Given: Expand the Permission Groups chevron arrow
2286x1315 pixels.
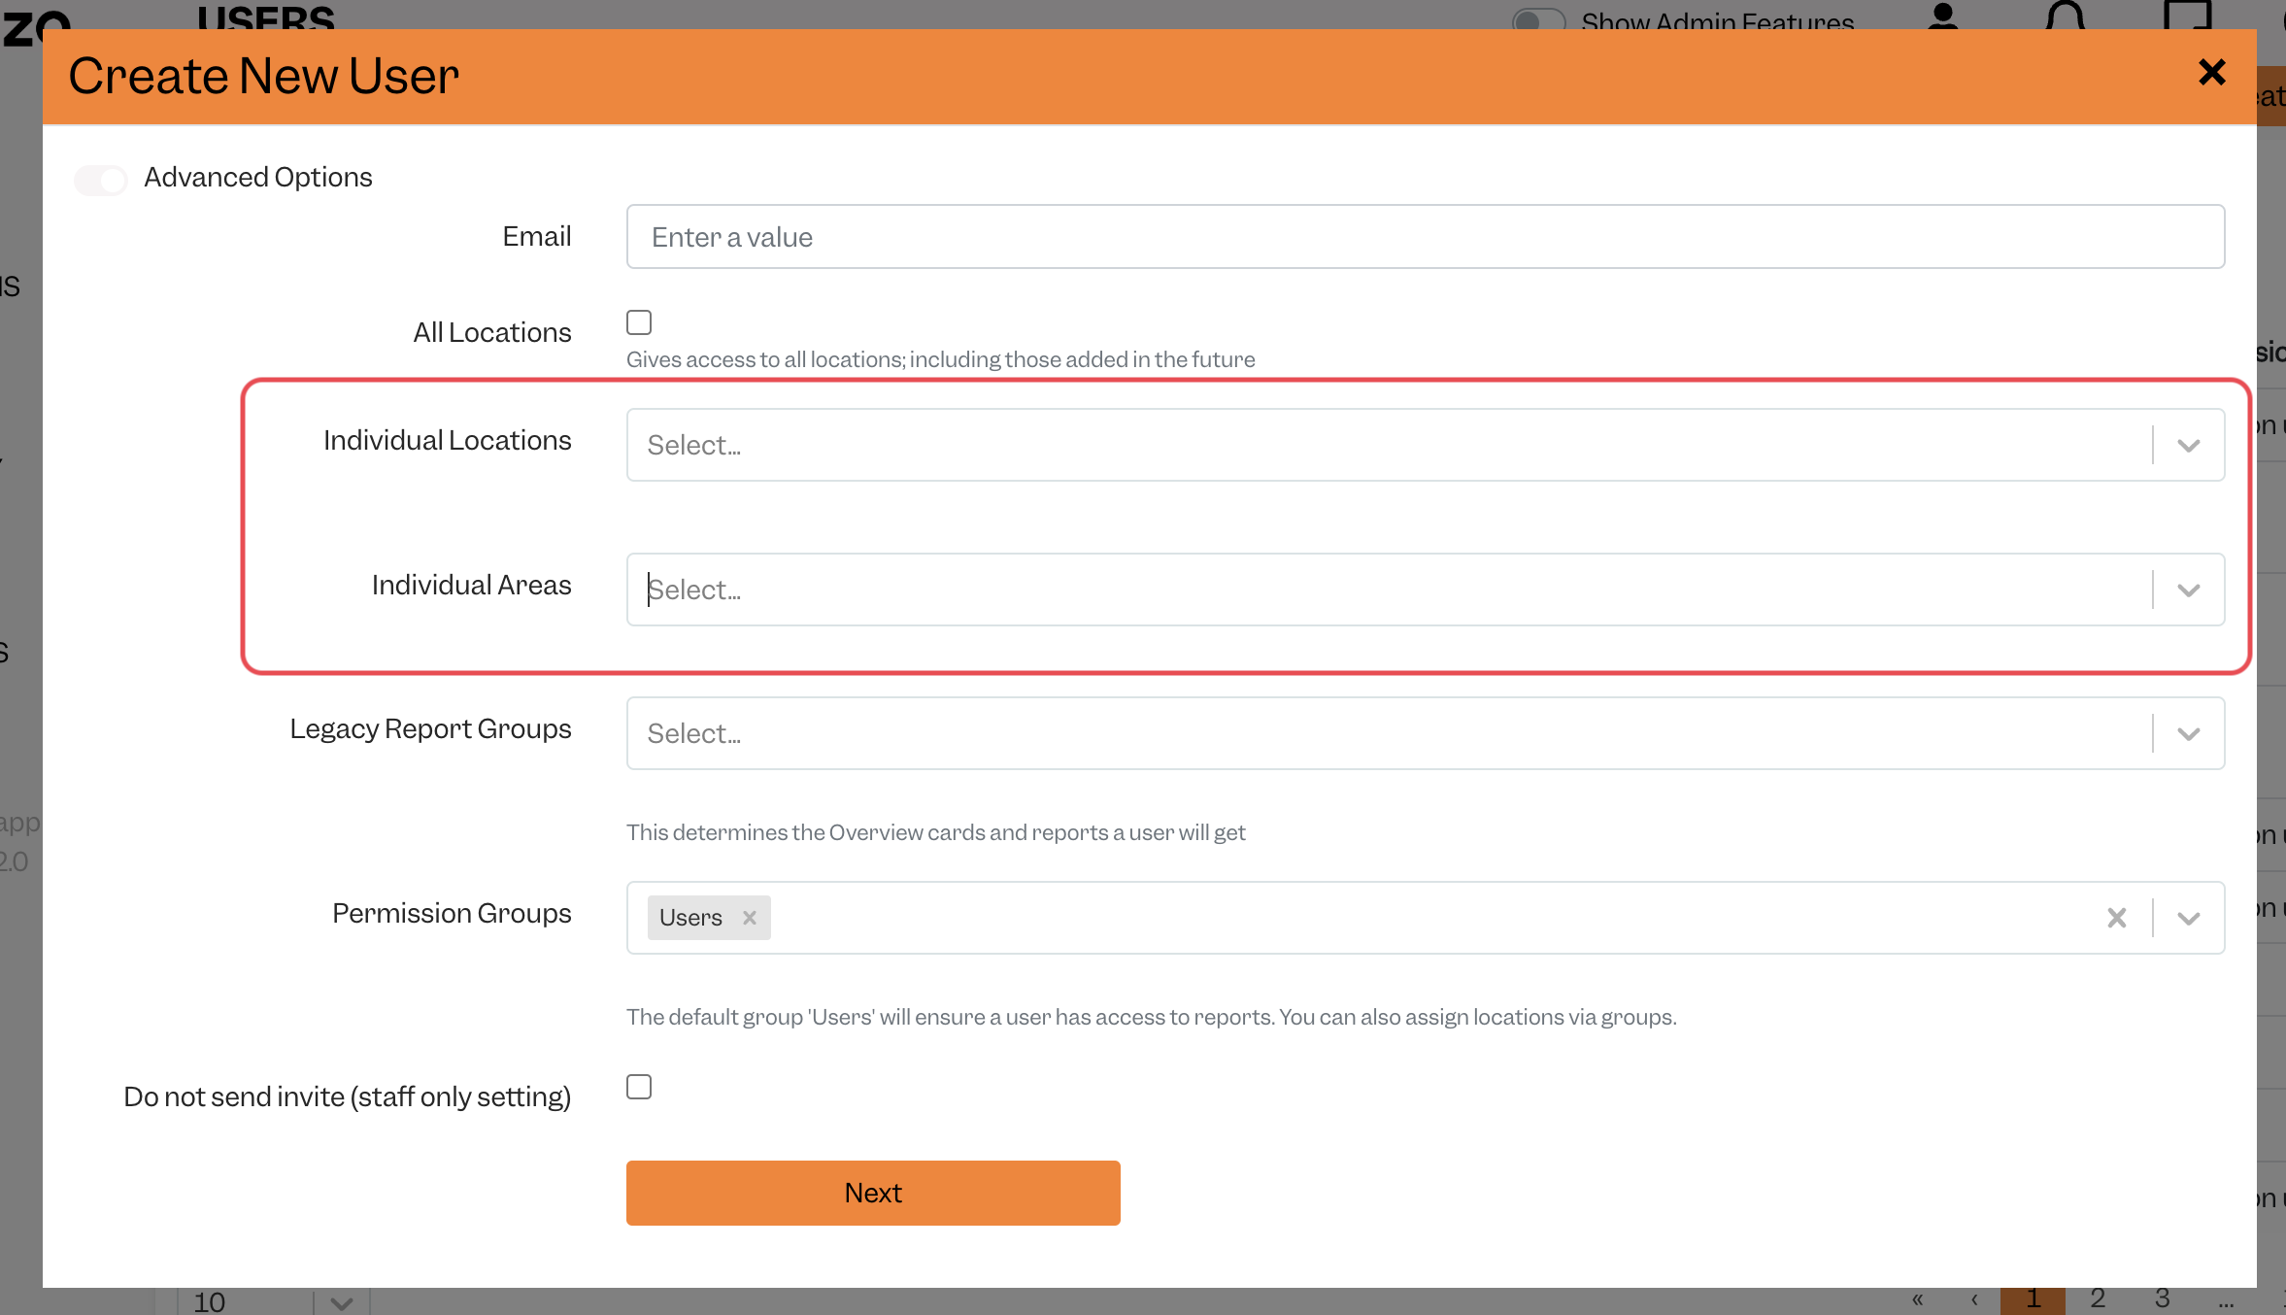Looking at the screenshot, I should [x=2188, y=919].
